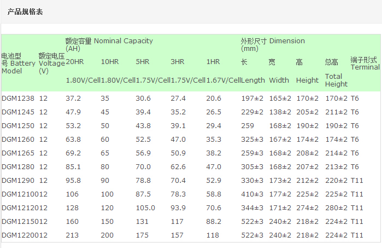Click the DGM1260 model cell
The width and height of the screenshot is (382, 248).
18,140
